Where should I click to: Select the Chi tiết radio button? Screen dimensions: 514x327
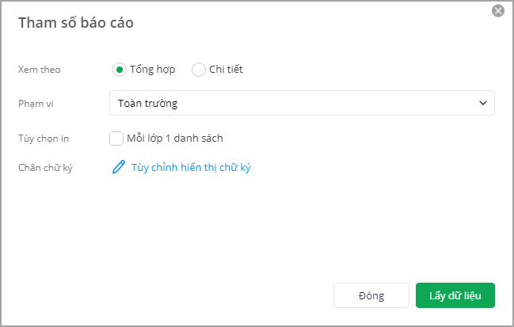click(199, 69)
